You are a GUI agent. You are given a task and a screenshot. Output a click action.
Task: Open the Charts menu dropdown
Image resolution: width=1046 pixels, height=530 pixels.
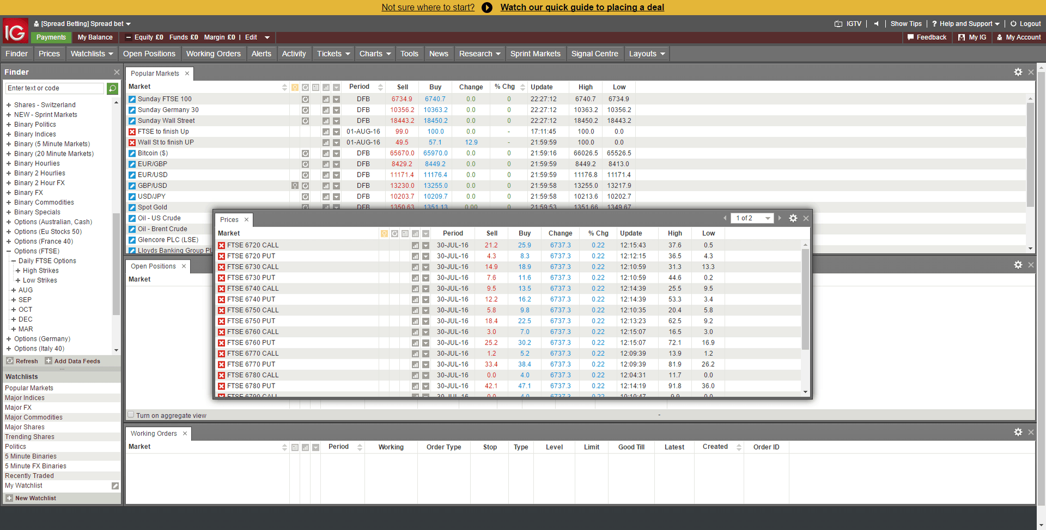[375, 54]
